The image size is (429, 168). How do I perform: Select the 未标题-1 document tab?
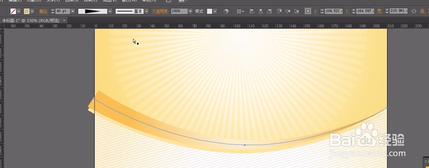[x=30, y=21]
